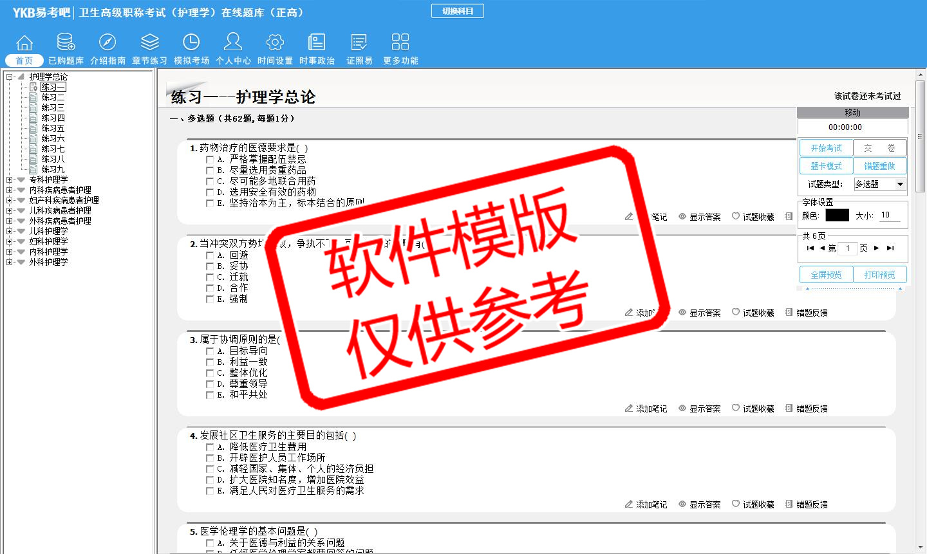Select option E 满足人民对医疗卫生服务的需求
This screenshot has width=927, height=554.
coord(210,491)
